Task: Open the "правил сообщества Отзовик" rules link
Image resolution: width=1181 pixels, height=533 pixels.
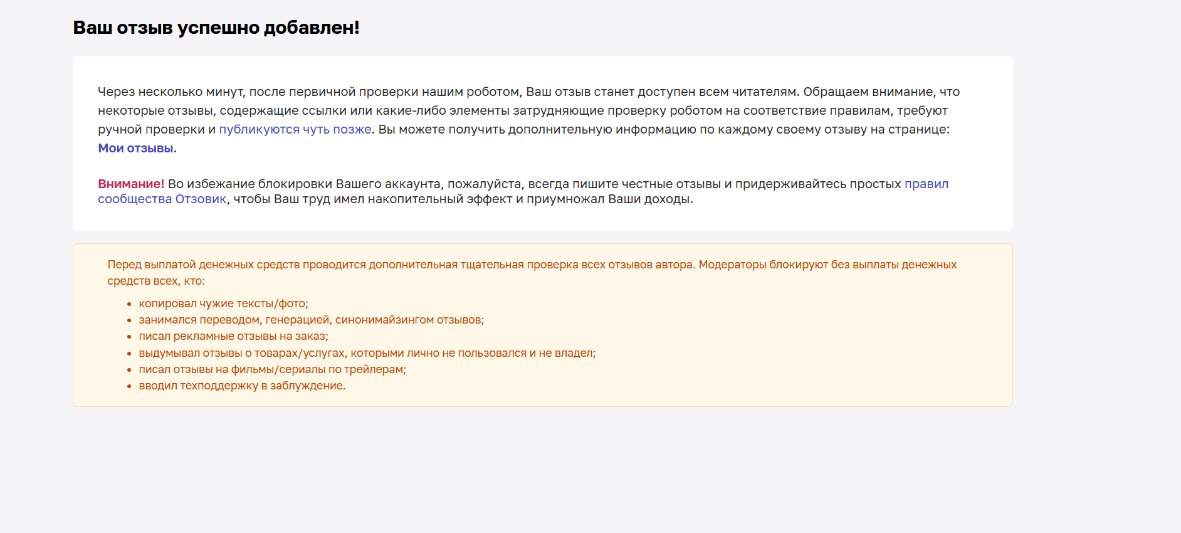Action: (x=926, y=184)
